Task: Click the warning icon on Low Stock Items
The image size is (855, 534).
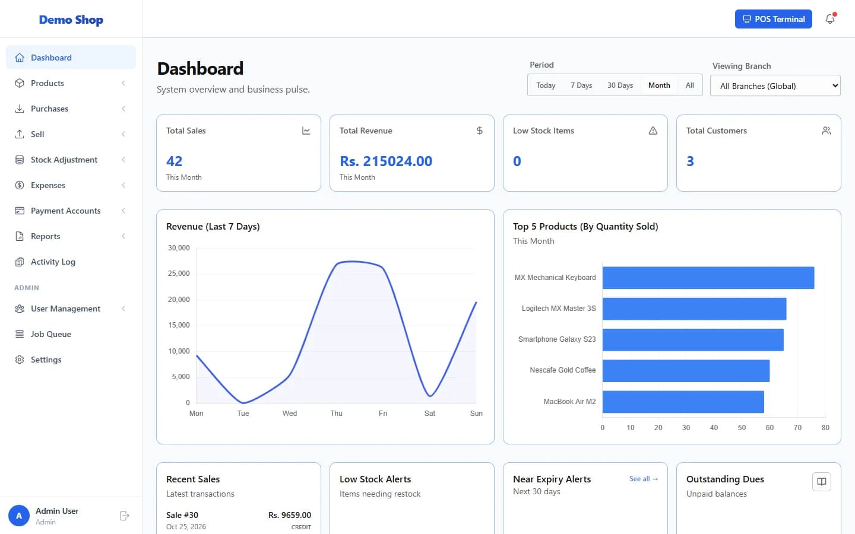Action: [x=653, y=131]
